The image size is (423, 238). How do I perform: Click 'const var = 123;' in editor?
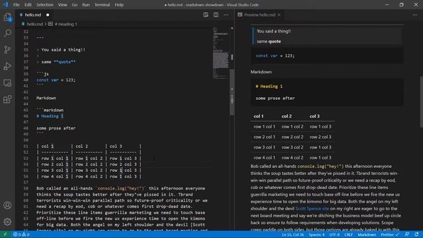click(56, 80)
